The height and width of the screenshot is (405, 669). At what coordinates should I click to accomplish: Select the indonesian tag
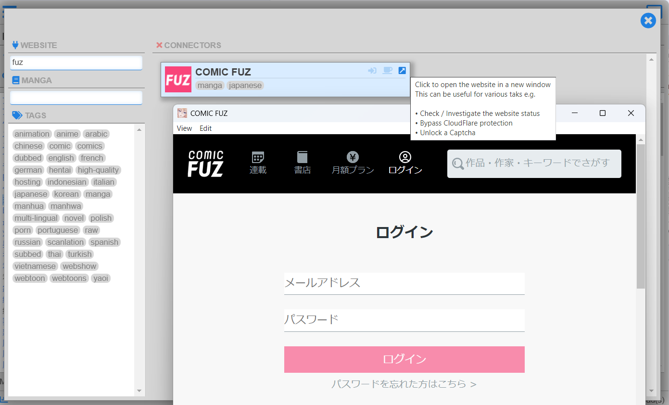[67, 182]
